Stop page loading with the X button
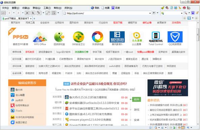 click(27, 13)
